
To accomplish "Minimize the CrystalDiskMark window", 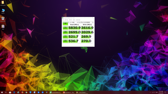I will 85,18.
